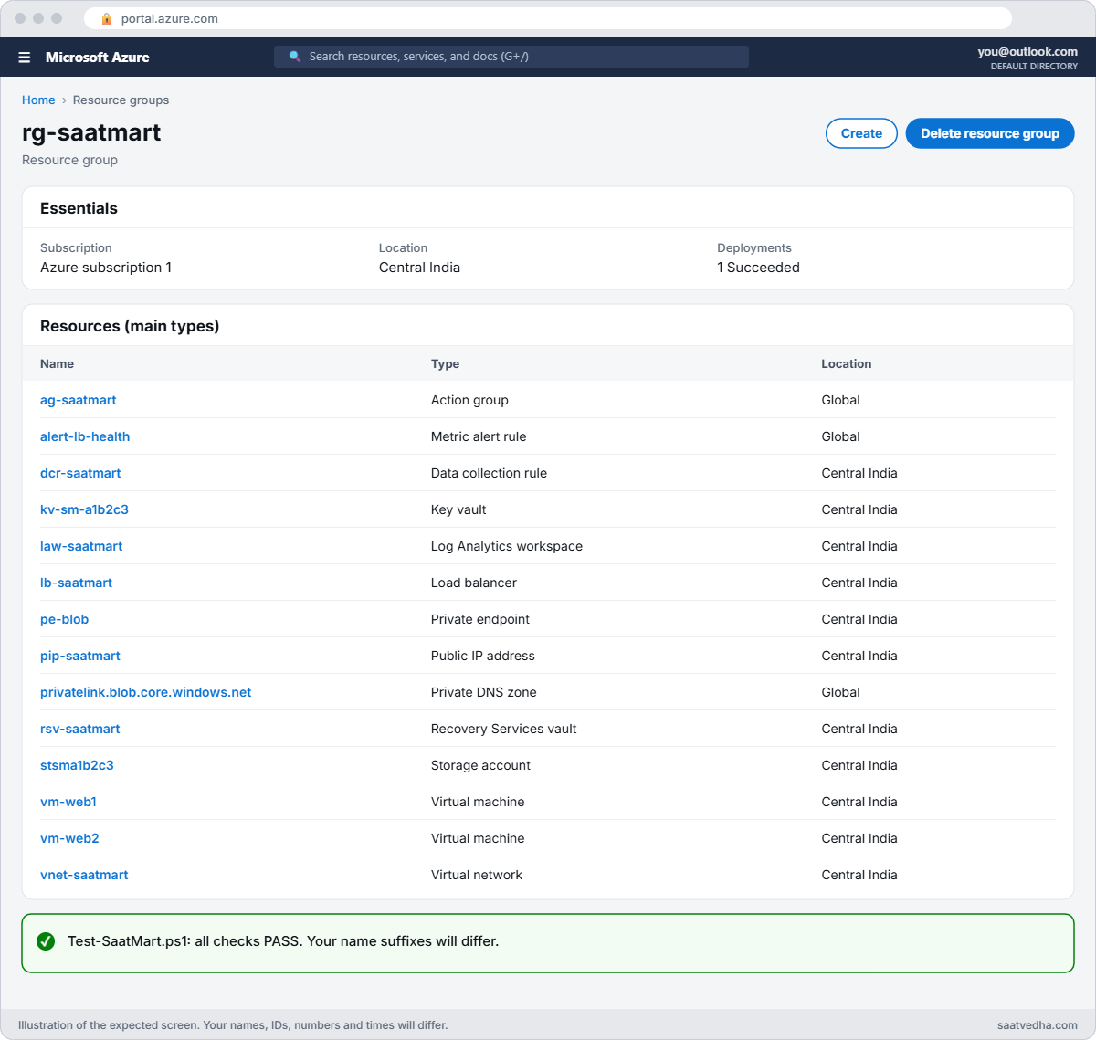This screenshot has width=1096, height=1040.
Task: Click the portal.azure.com address bar
Action: tap(548, 18)
